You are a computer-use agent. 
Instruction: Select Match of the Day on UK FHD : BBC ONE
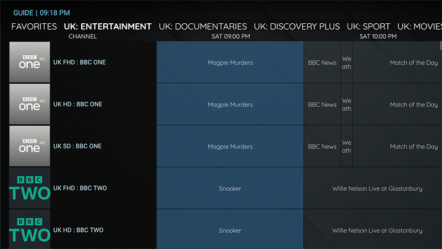click(x=397, y=63)
